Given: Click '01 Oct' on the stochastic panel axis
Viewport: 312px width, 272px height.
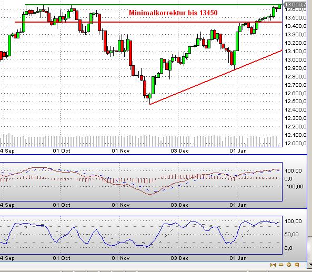Looking at the screenshot, I should click(62, 258).
